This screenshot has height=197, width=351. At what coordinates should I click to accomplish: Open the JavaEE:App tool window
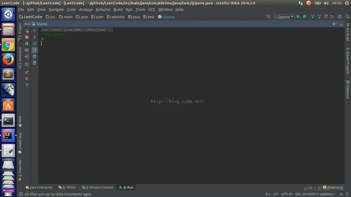coord(20,143)
